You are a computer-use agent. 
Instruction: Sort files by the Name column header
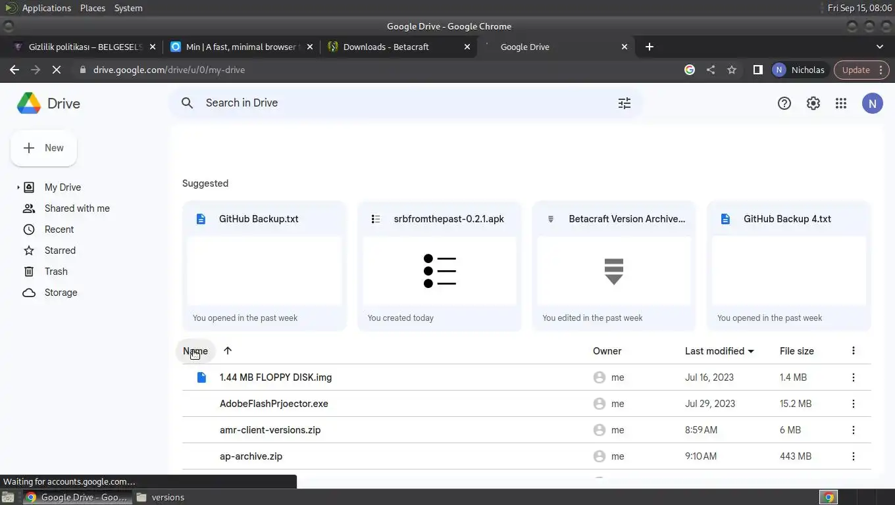pos(195,351)
